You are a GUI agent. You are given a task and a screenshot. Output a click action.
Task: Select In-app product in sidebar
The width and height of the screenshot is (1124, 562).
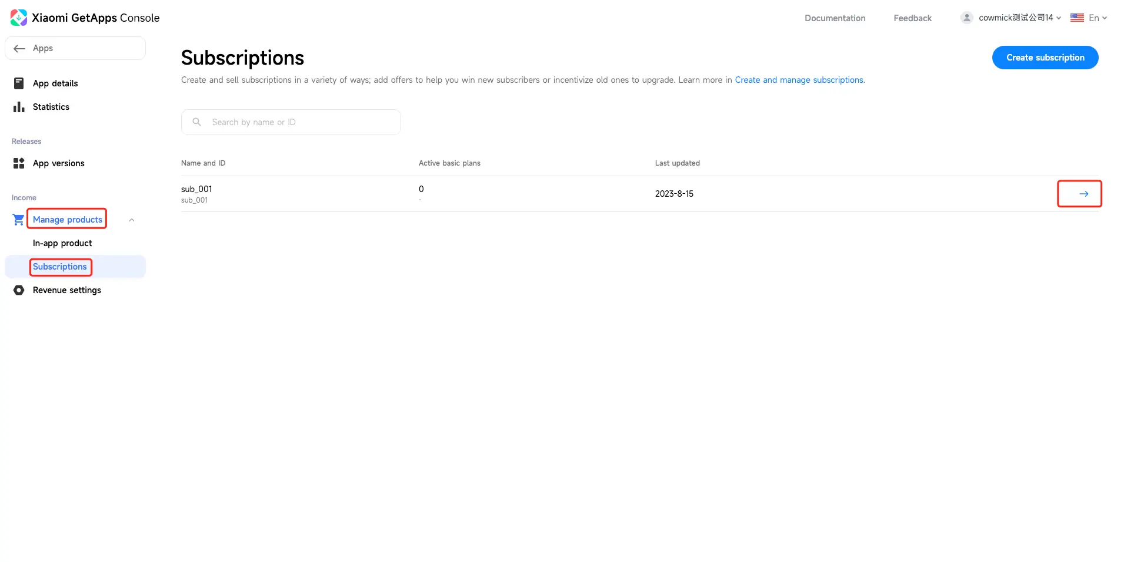[x=62, y=243]
